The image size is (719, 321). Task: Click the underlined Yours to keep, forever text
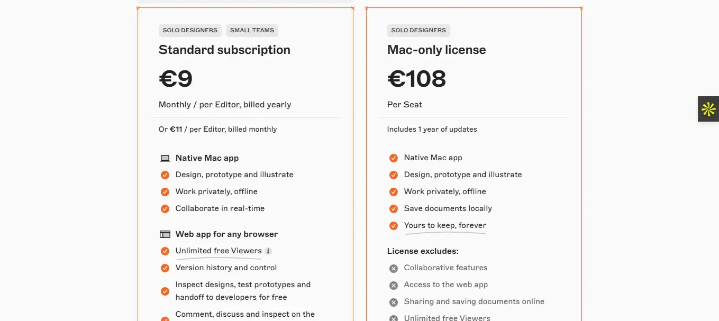[x=445, y=225]
